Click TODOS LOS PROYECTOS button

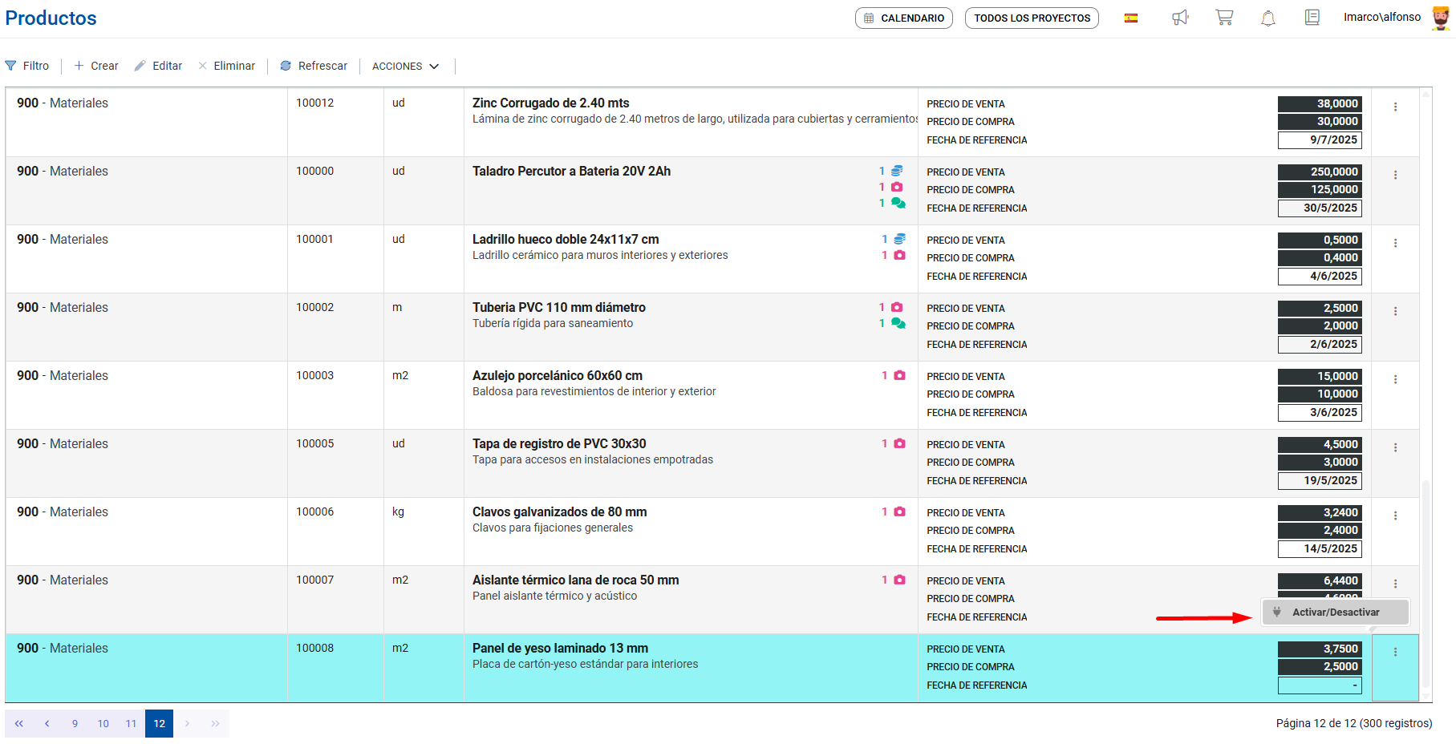click(1032, 18)
